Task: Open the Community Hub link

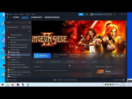Action: [x=55, y=62]
